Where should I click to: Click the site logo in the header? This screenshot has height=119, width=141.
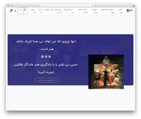pos(129,11)
